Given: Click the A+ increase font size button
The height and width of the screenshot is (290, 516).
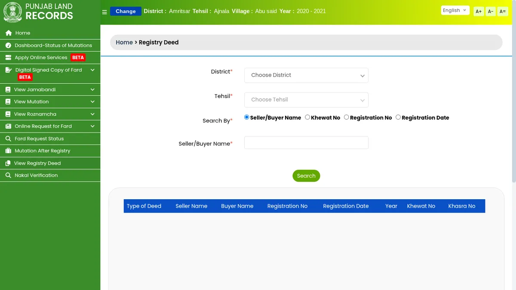Looking at the screenshot, I should click(479, 12).
